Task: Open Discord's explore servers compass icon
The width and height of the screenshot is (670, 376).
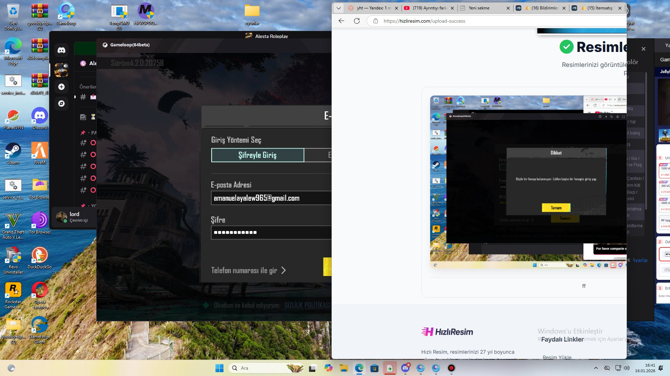Action: (x=61, y=103)
